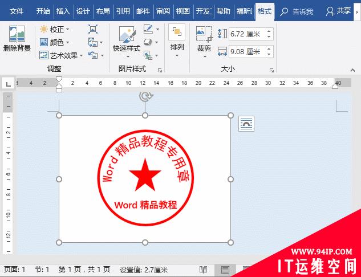Image resolution: width=361 pixels, height=277 pixels.
Task: Open the 颜色 color dropdown
Action: point(54,42)
